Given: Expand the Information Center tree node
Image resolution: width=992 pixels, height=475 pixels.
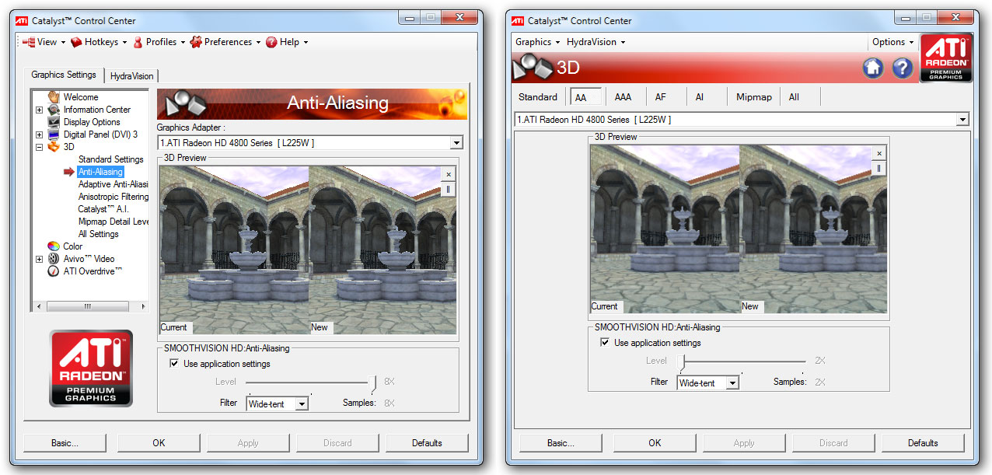Looking at the screenshot, I should pyautogui.click(x=39, y=110).
